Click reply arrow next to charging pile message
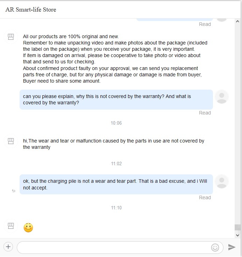242x257 pixels. 14,190
